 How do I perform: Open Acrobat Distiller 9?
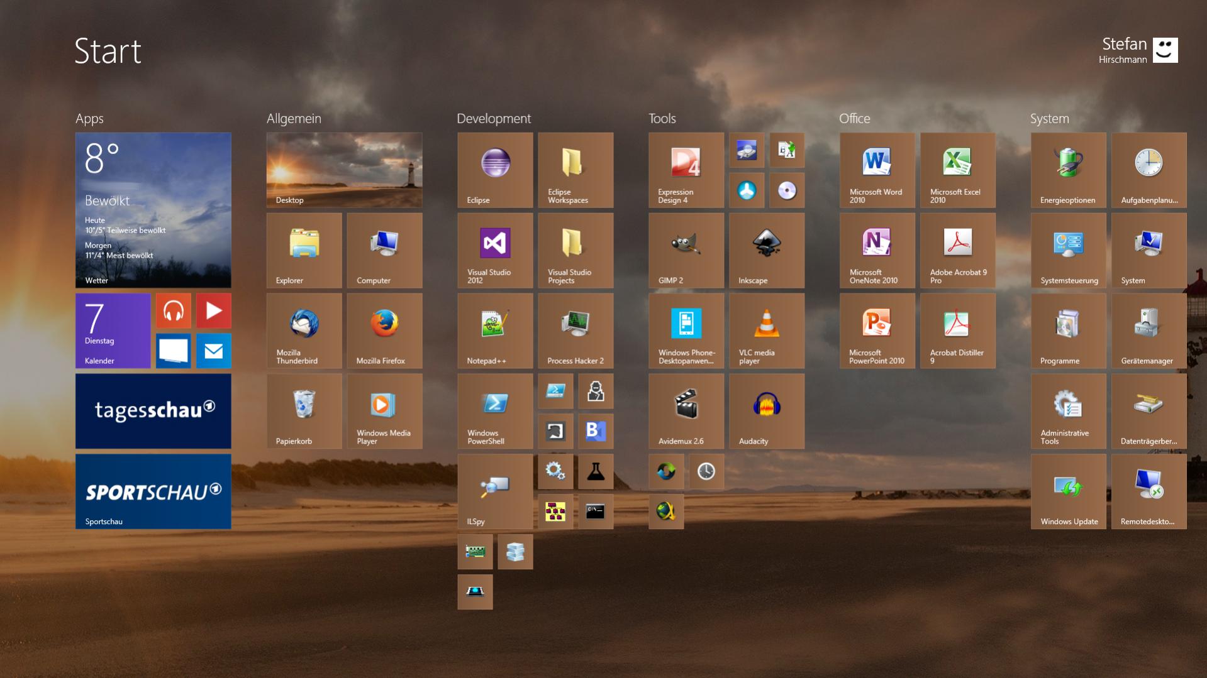click(x=959, y=331)
